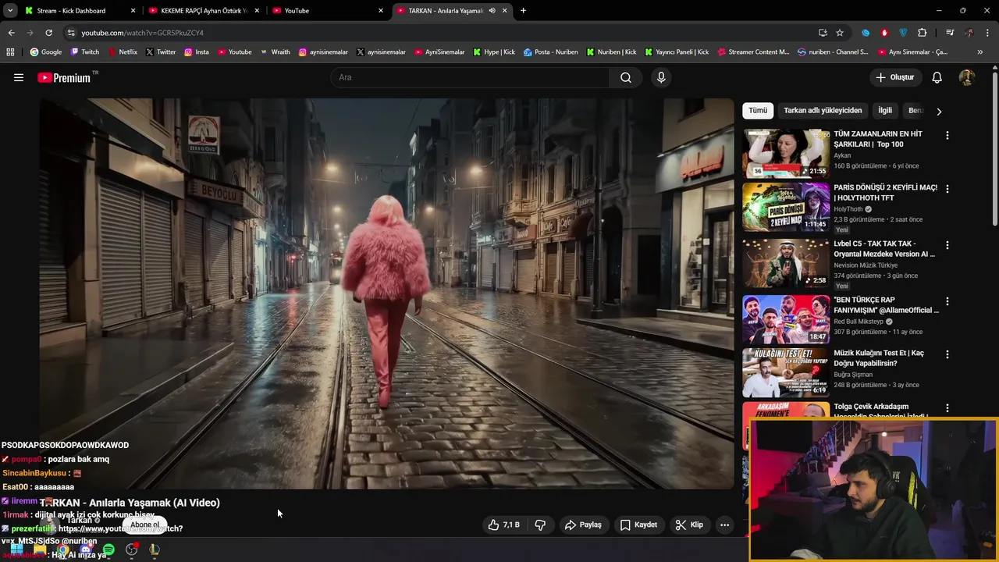Open options for PARİS DÖNÜŞÜ 2 video
The width and height of the screenshot is (999, 562).
[x=947, y=189]
